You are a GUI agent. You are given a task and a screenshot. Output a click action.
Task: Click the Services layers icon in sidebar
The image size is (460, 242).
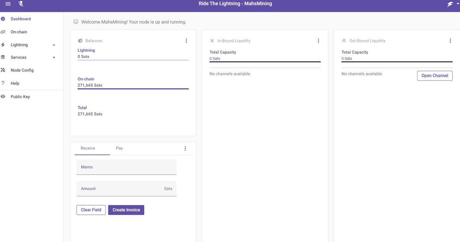3,57
